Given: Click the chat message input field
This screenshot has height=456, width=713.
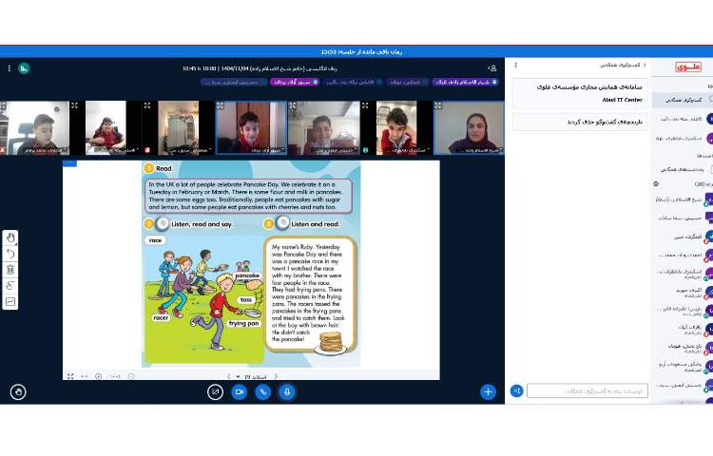Looking at the screenshot, I should tap(588, 390).
